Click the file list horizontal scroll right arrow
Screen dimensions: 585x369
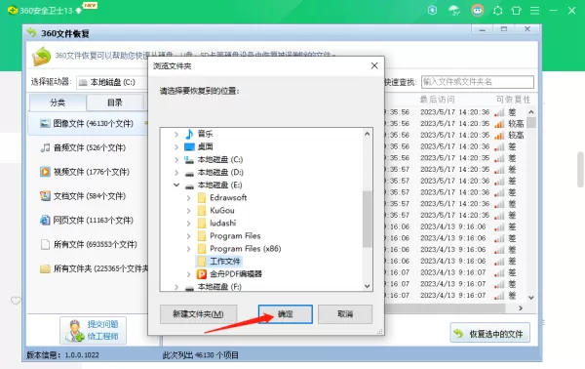[x=521, y=308]
